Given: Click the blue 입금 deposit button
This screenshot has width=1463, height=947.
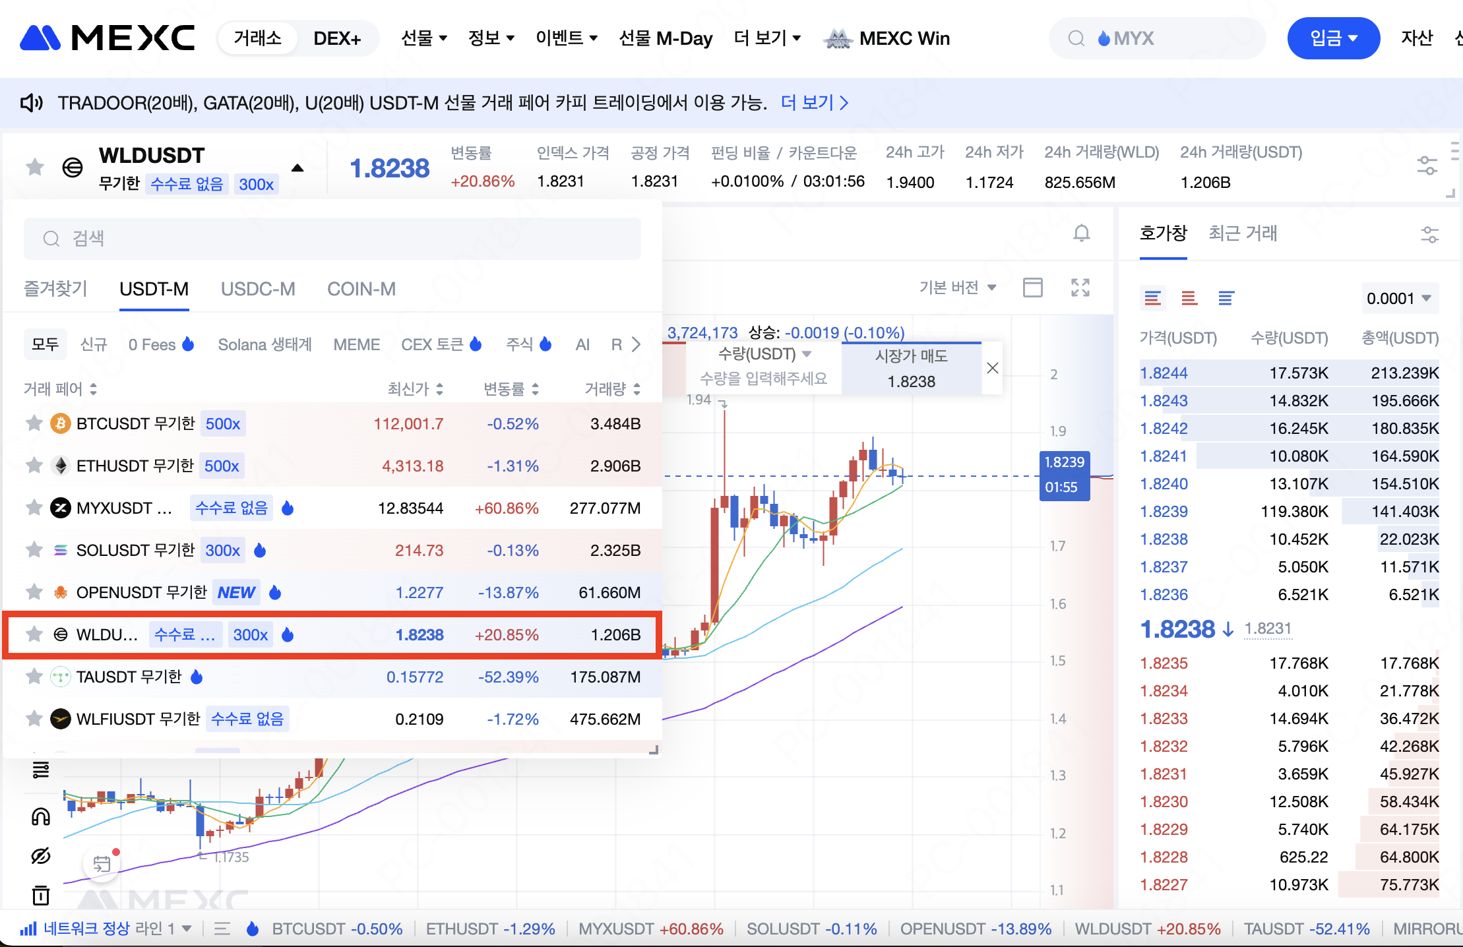Looking at the screenshot, I should coord(1332,38).
